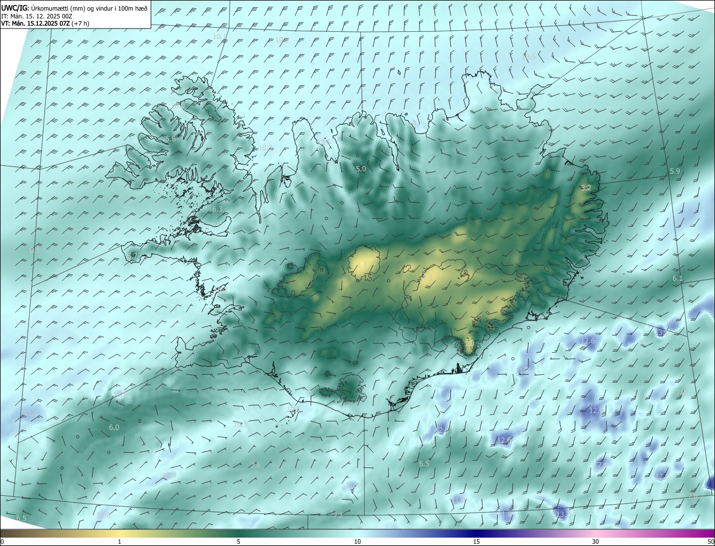This screenshot has width=715, height=546.
Task: Click the "5.8" value label in the Westfjords
Action: tap(170, 138)
